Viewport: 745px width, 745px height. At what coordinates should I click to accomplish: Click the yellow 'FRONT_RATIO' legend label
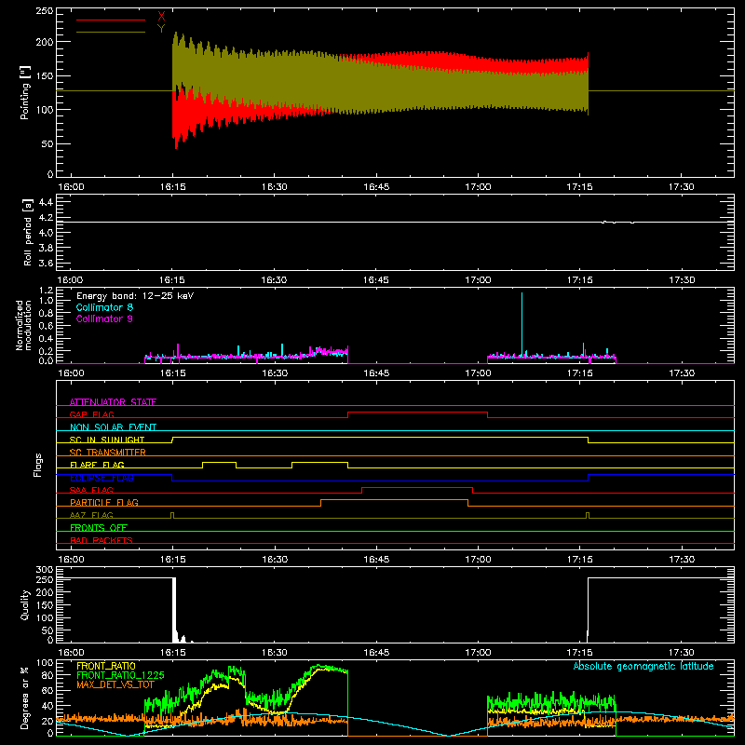click(105, 666)
